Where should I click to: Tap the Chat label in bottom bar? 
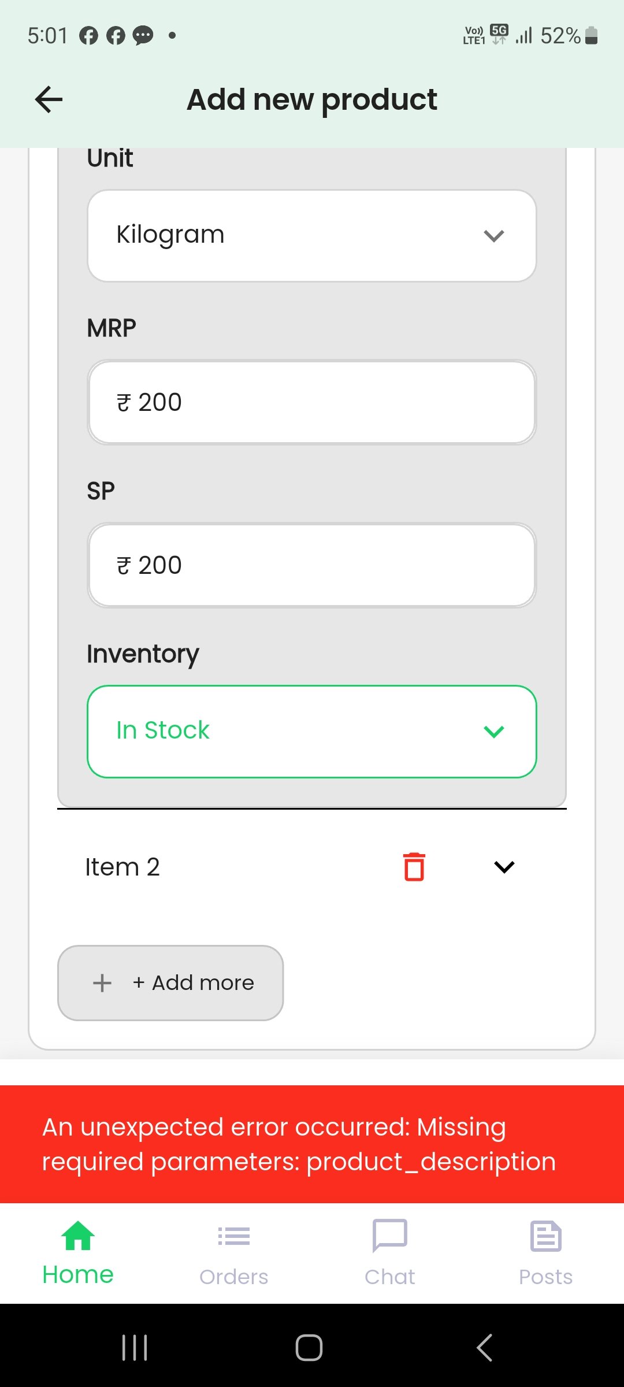pyautogui.click(x=390, y=1277)
